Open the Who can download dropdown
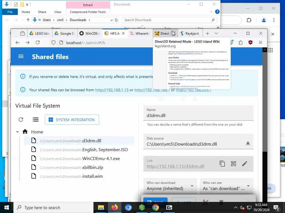 pos(170,186)
